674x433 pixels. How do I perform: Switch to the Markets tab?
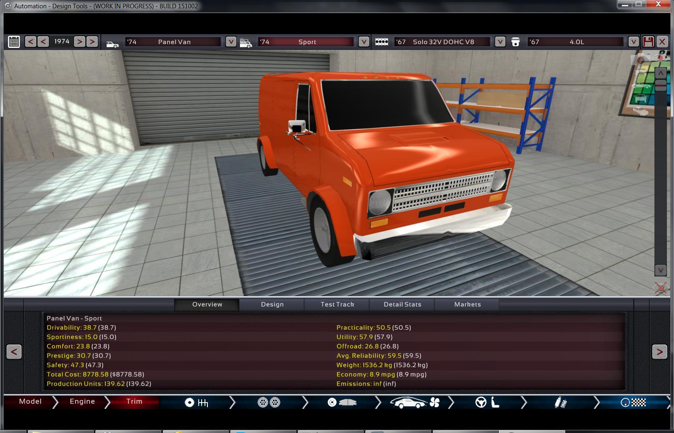(467, 304)
